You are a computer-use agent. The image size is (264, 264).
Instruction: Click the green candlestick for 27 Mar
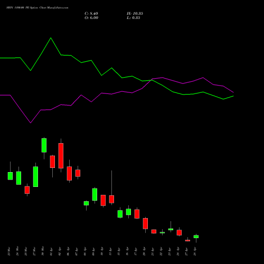pos(35,177)
